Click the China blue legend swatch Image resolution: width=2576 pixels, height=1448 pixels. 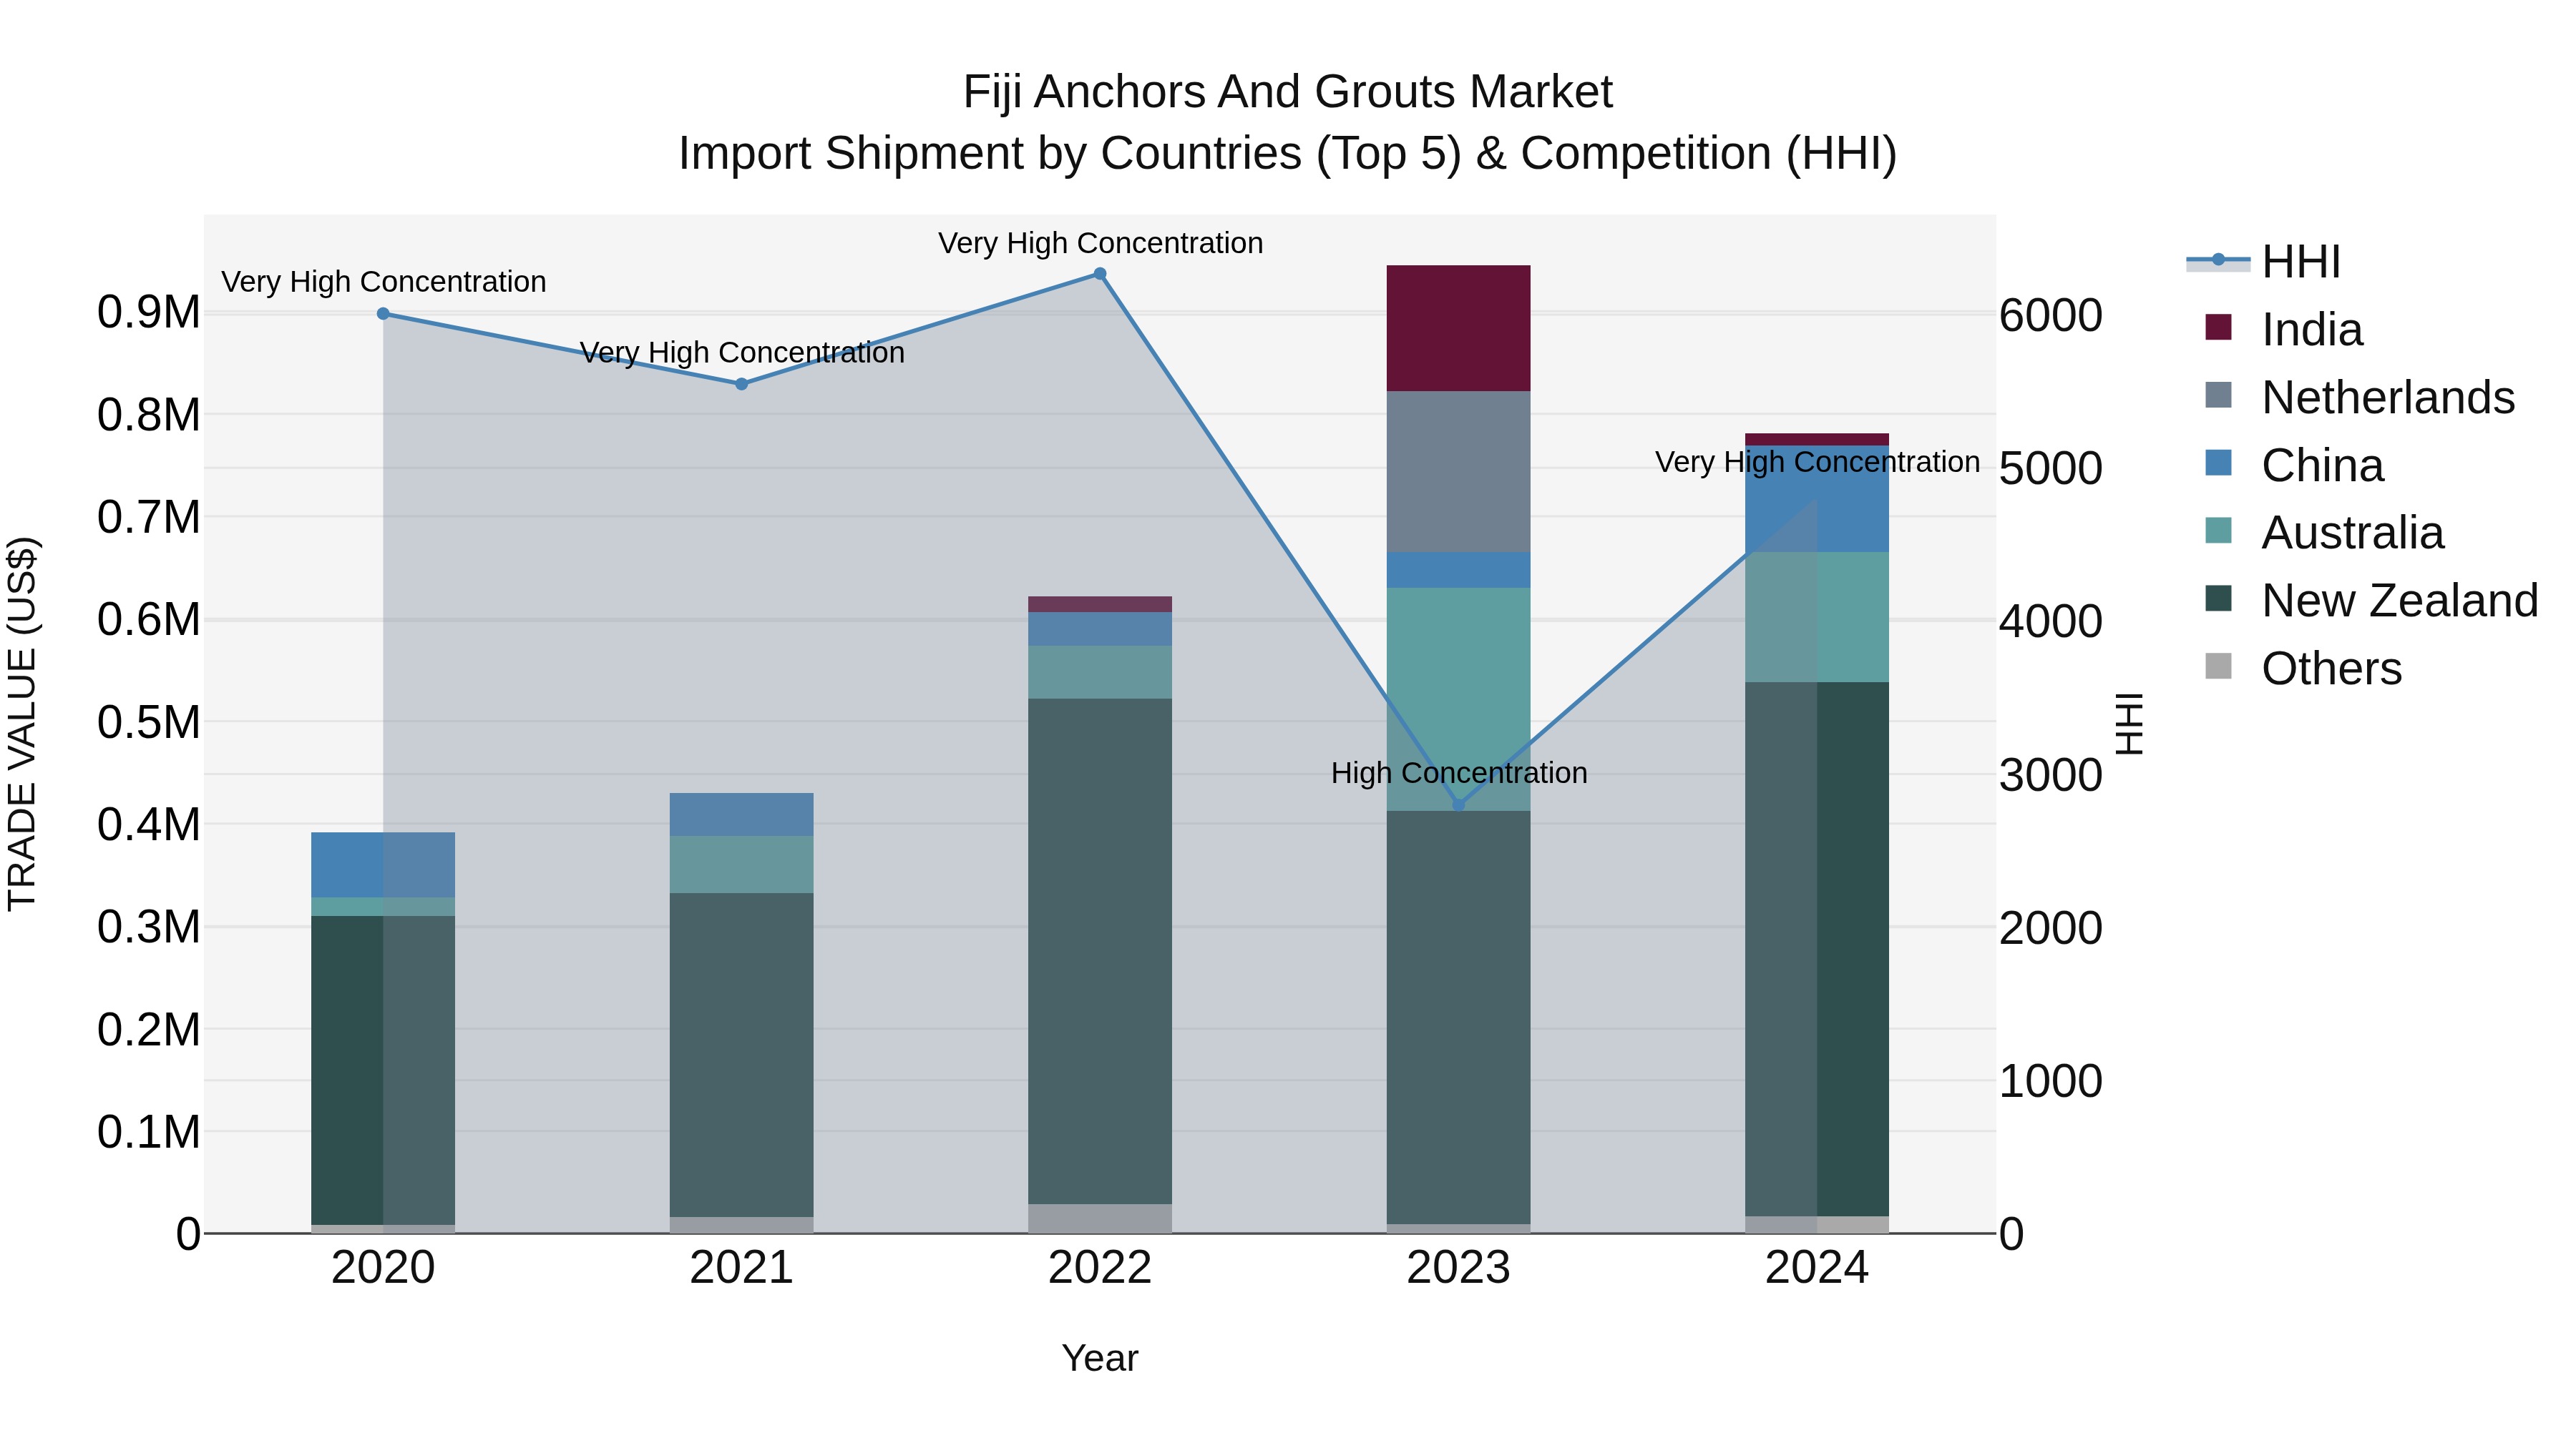2218,463
